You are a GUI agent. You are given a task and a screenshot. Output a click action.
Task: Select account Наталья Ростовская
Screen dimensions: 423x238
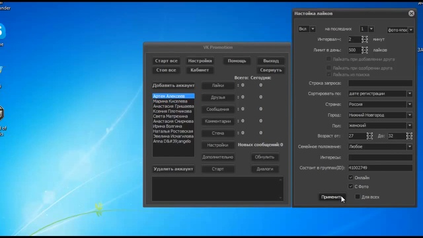(x=173, y=131)
